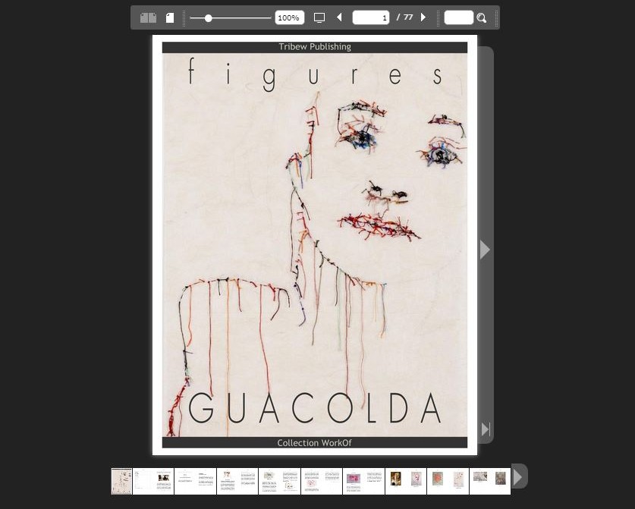This screenshot has width=635, height=509.
Task: Jump to last page icon on side
Action: click(x=486, y=429)
